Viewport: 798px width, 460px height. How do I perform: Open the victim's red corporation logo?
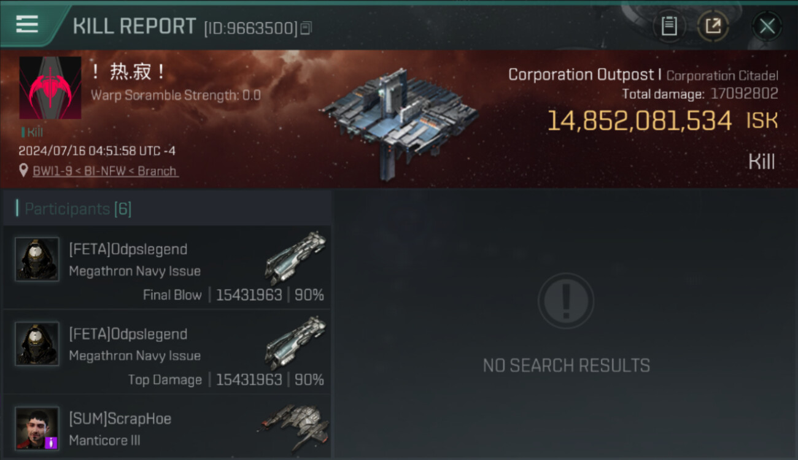[50, 88]
